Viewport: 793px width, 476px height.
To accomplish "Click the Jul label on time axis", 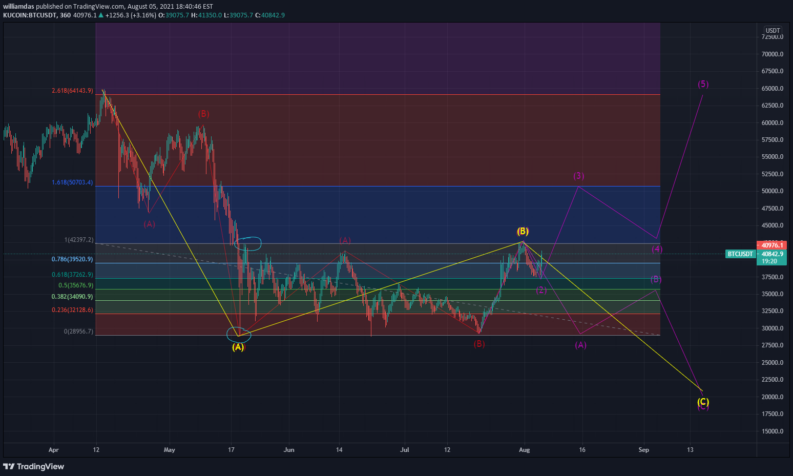I will (405, 450).
